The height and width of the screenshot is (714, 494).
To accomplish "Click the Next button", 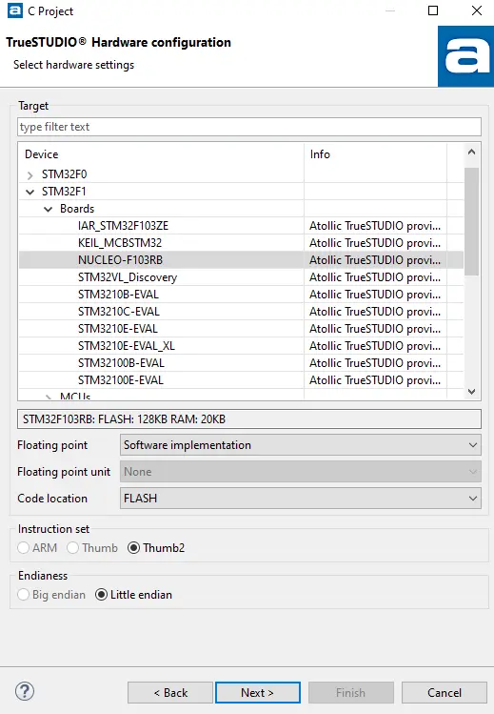I will [258, 693].
